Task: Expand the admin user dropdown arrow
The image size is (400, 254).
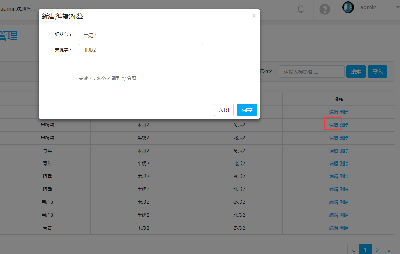Action: click(x=392, y=7)
